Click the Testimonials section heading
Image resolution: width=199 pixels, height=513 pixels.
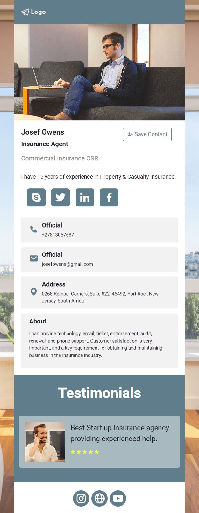click(99, 393)
